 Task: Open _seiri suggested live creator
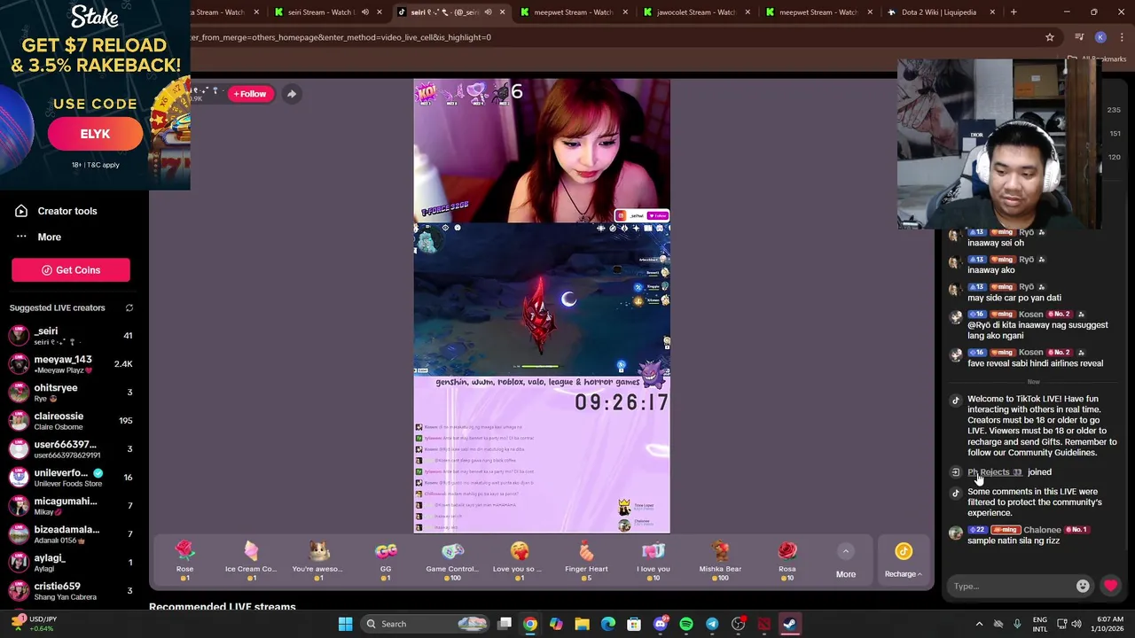pos(71,336)
